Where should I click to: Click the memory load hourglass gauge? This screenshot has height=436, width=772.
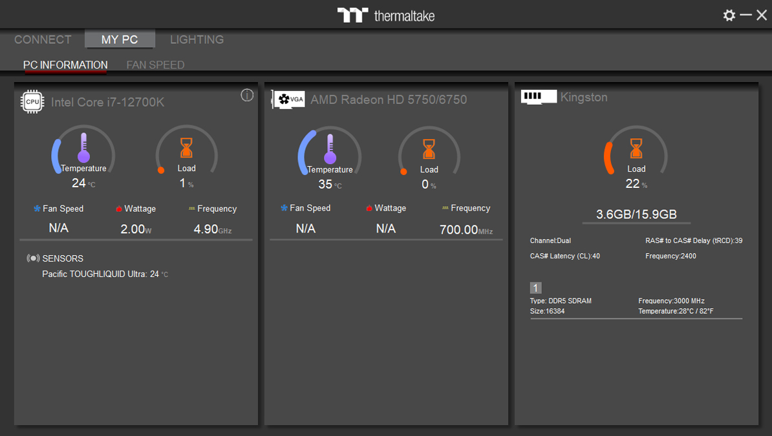point(636,150)
